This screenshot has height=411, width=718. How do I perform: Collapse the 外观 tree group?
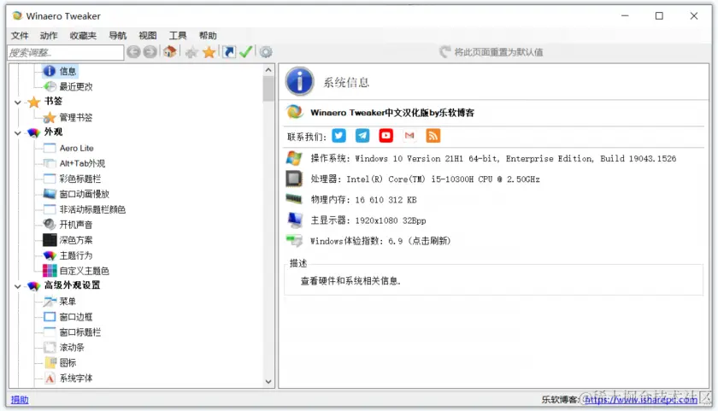17,132
